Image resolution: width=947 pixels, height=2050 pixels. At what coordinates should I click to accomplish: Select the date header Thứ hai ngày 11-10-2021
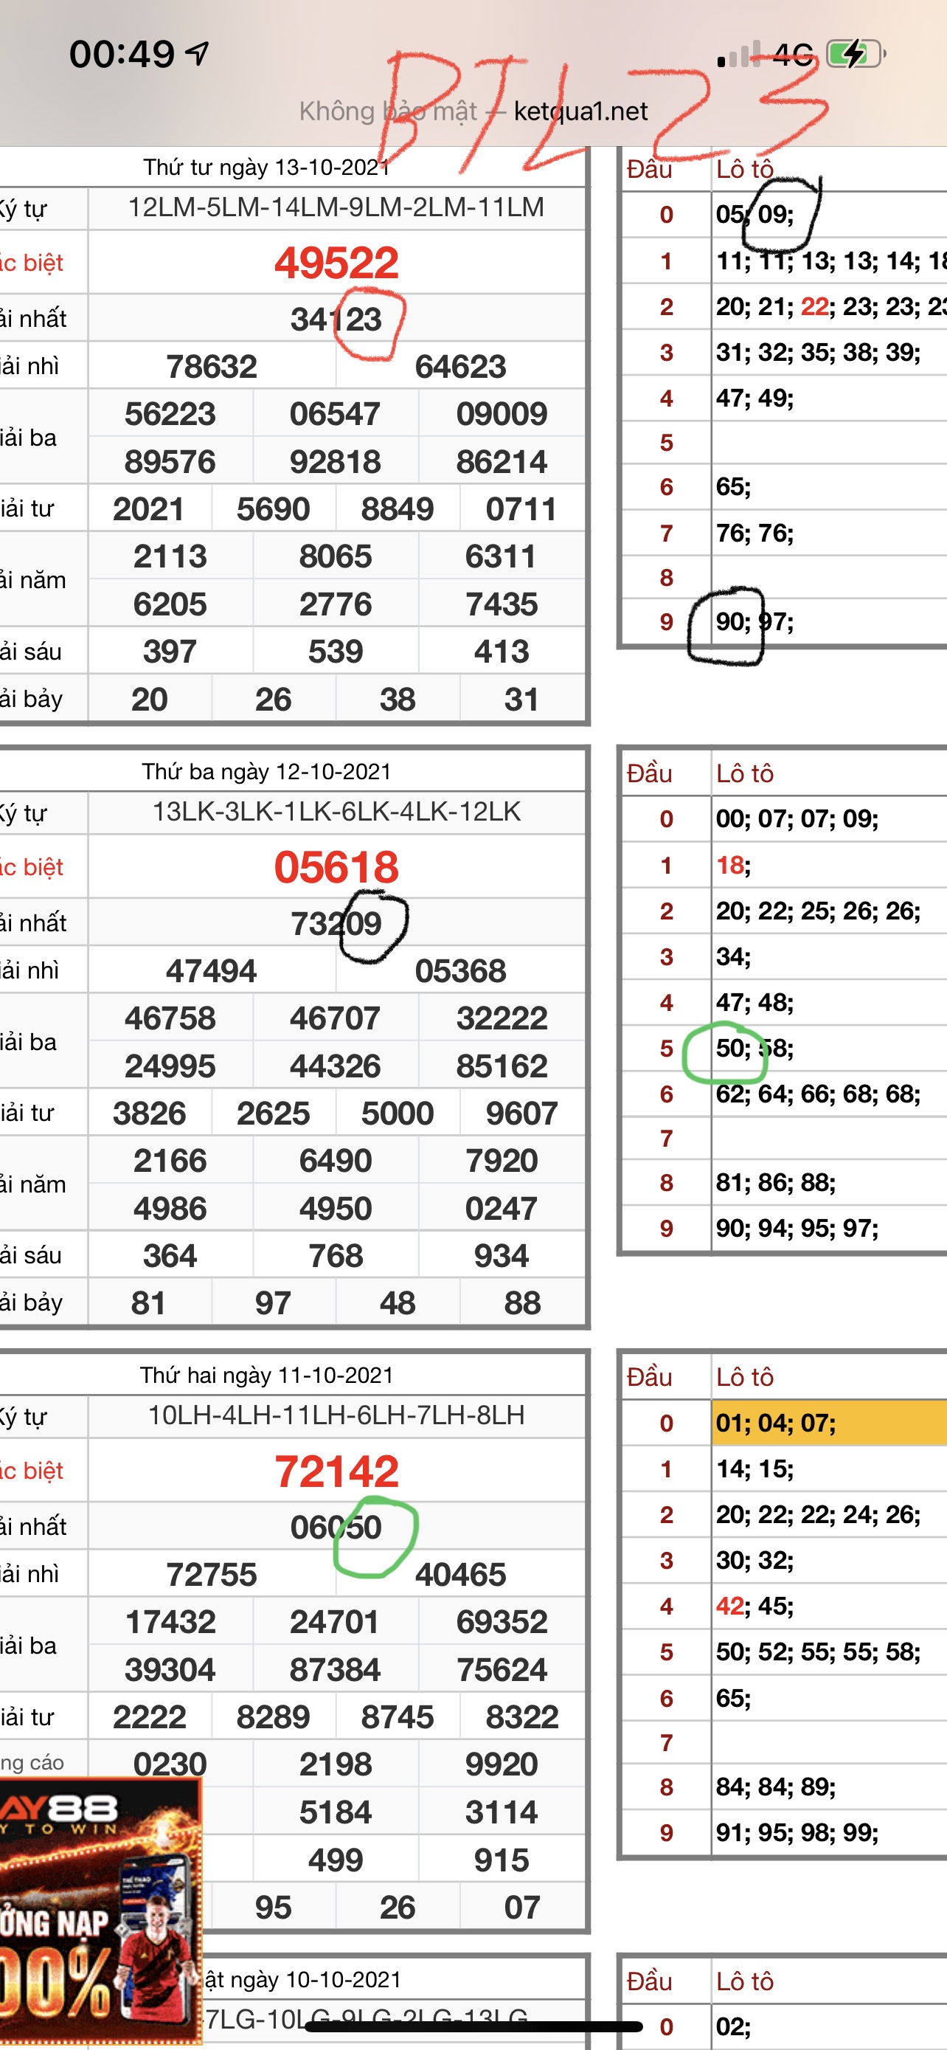tap(266, 1376)
